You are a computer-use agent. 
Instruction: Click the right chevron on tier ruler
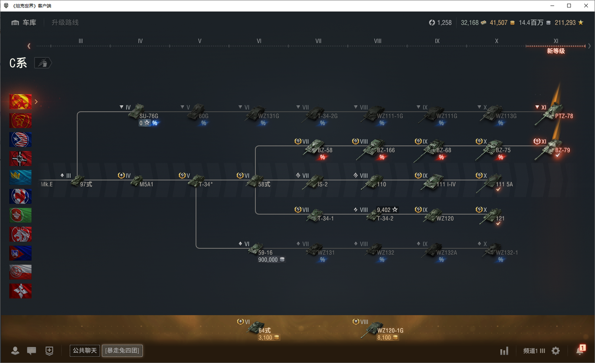click(589, 46)
